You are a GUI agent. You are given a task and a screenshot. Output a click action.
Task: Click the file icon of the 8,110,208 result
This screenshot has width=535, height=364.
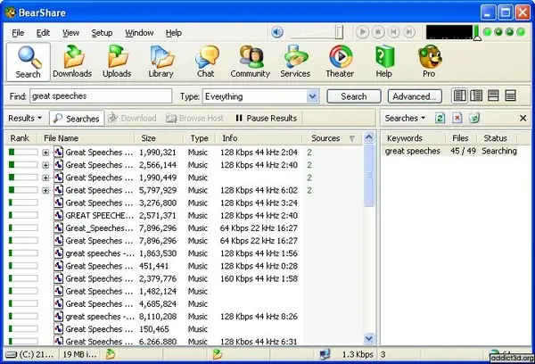click(59, 316)
